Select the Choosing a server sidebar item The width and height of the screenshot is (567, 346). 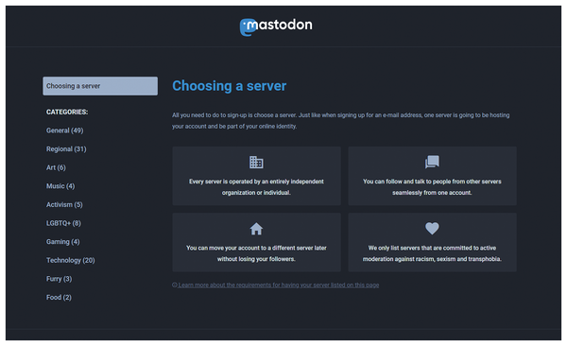[x=100, y=86]
